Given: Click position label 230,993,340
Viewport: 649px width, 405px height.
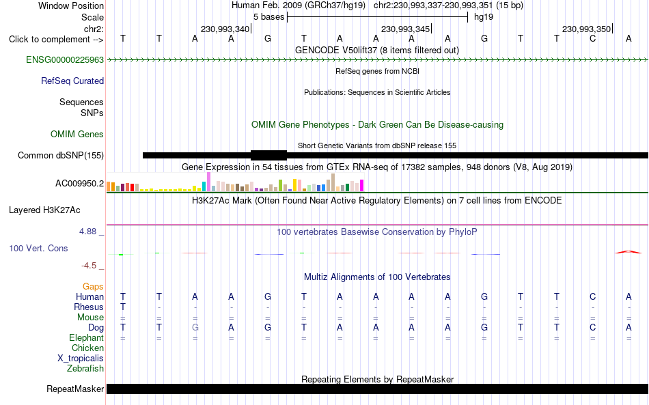Looking at the screenshot, I should [x=225, y=29].
